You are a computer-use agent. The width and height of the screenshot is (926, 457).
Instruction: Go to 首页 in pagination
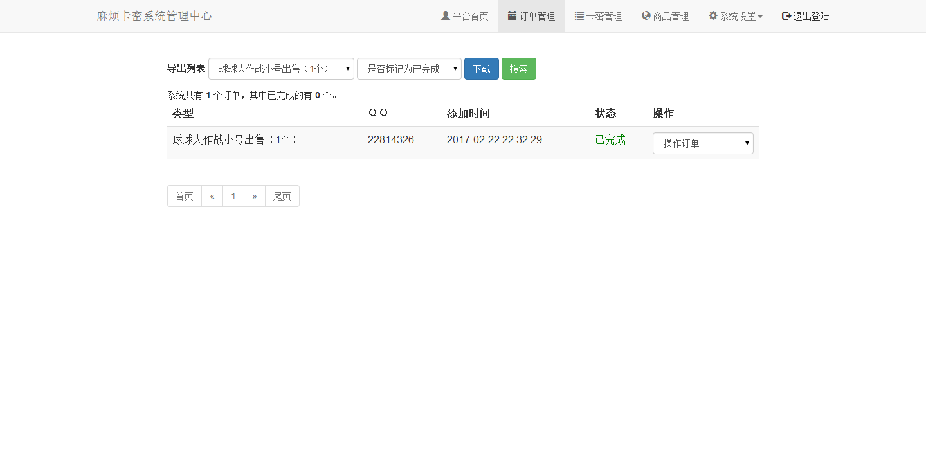pyautogui.click(x=185, y=196)
